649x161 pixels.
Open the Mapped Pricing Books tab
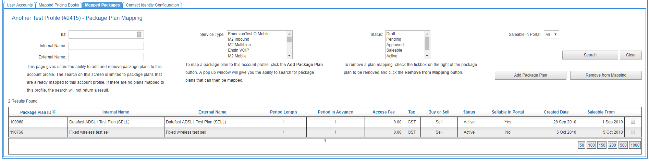59,5
